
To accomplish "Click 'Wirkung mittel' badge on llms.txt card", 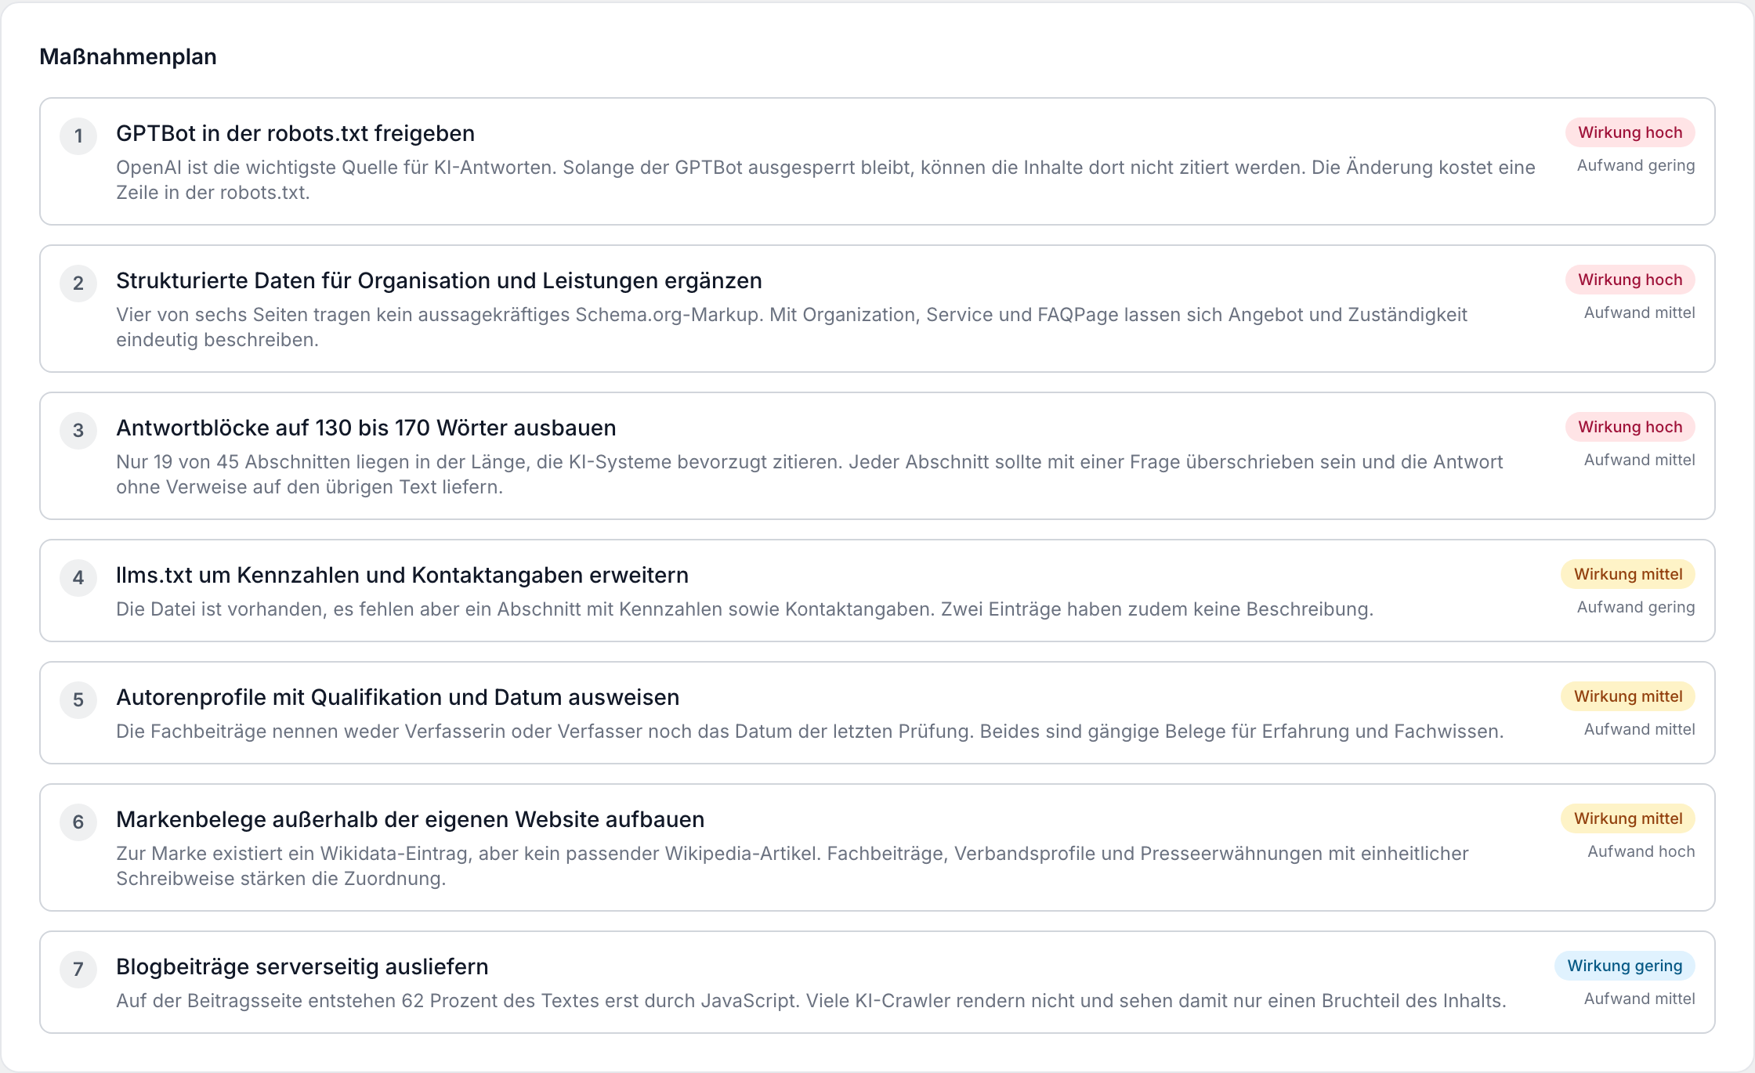I will [x=1628, y=574].
